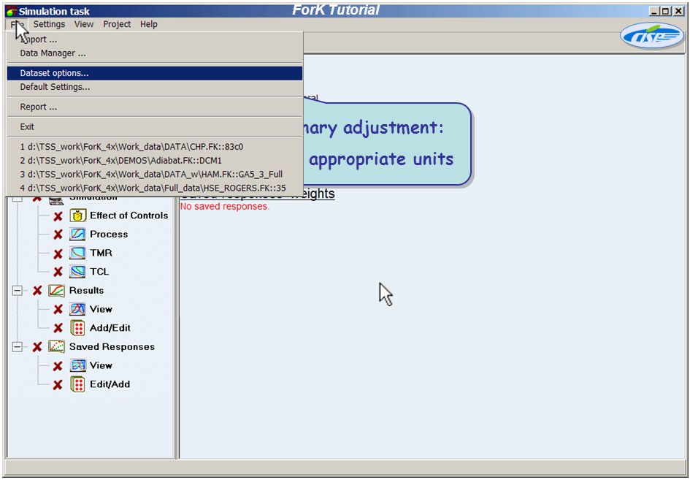Collapse the Saved Responses tree node
The height and width of the screenshot is (480, 690).
(18, 347)
